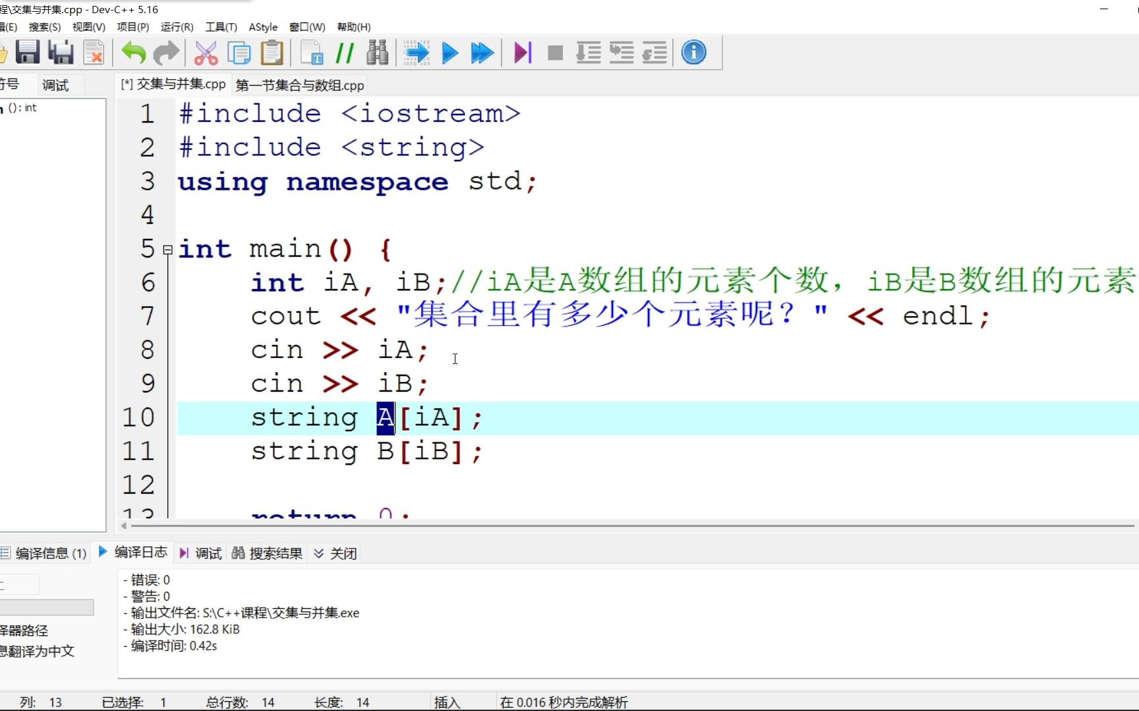Click the Compile icon
Screen dimensions: 1139x711
click(x=417, y=53)
